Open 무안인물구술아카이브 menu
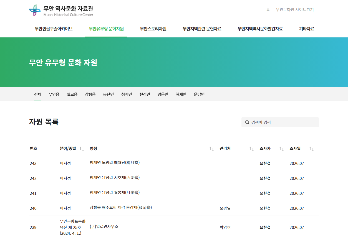 pos(54,29)
